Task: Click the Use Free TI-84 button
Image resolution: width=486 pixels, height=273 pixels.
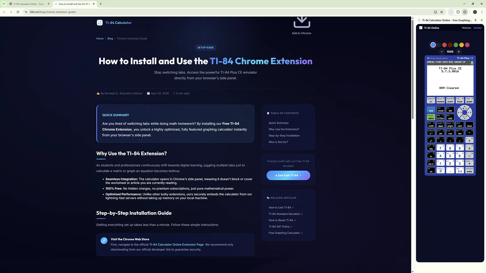Action: tap(288, 175)
